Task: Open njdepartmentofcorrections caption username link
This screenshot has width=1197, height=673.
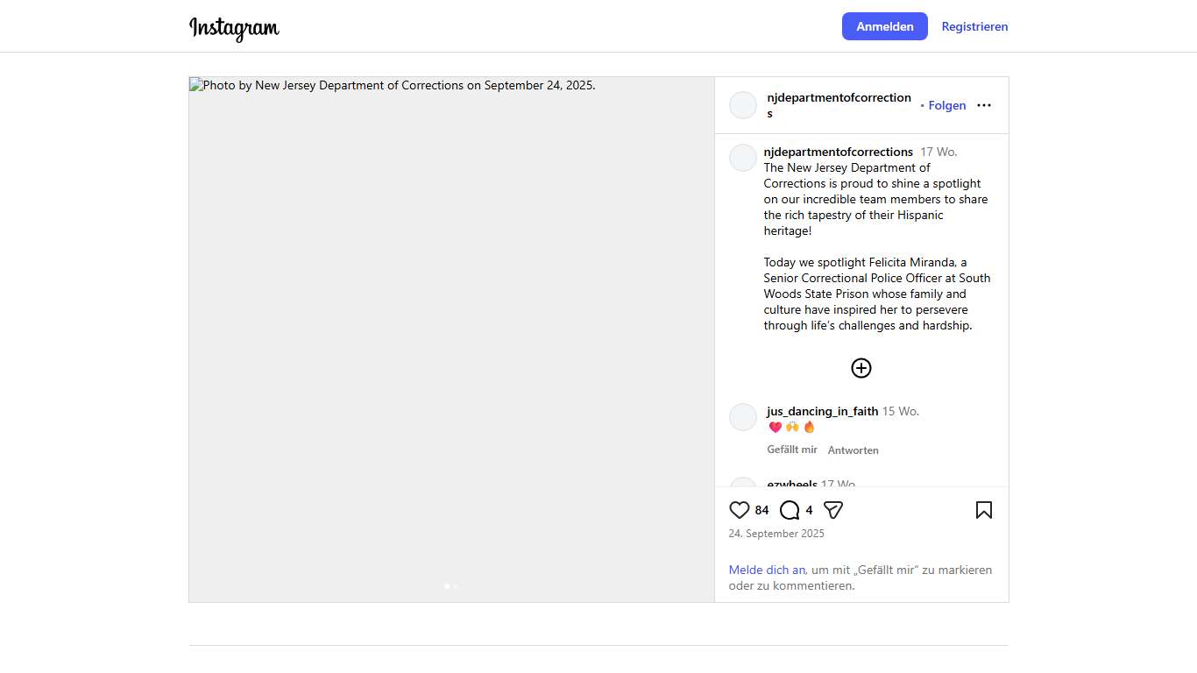Action: pos(838,152)
